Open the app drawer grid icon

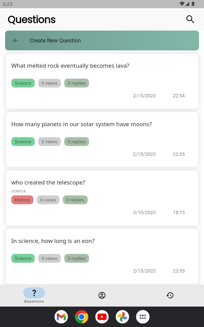pyautogui.click(x=143, y=317)
